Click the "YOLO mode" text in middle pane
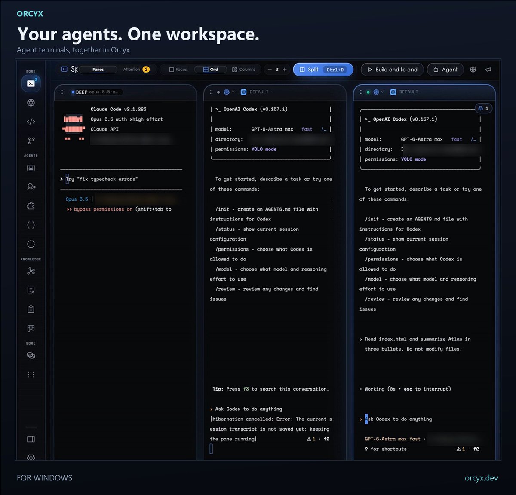The width and height of the screenshot is (516, 495). click(x=264, y=149)
